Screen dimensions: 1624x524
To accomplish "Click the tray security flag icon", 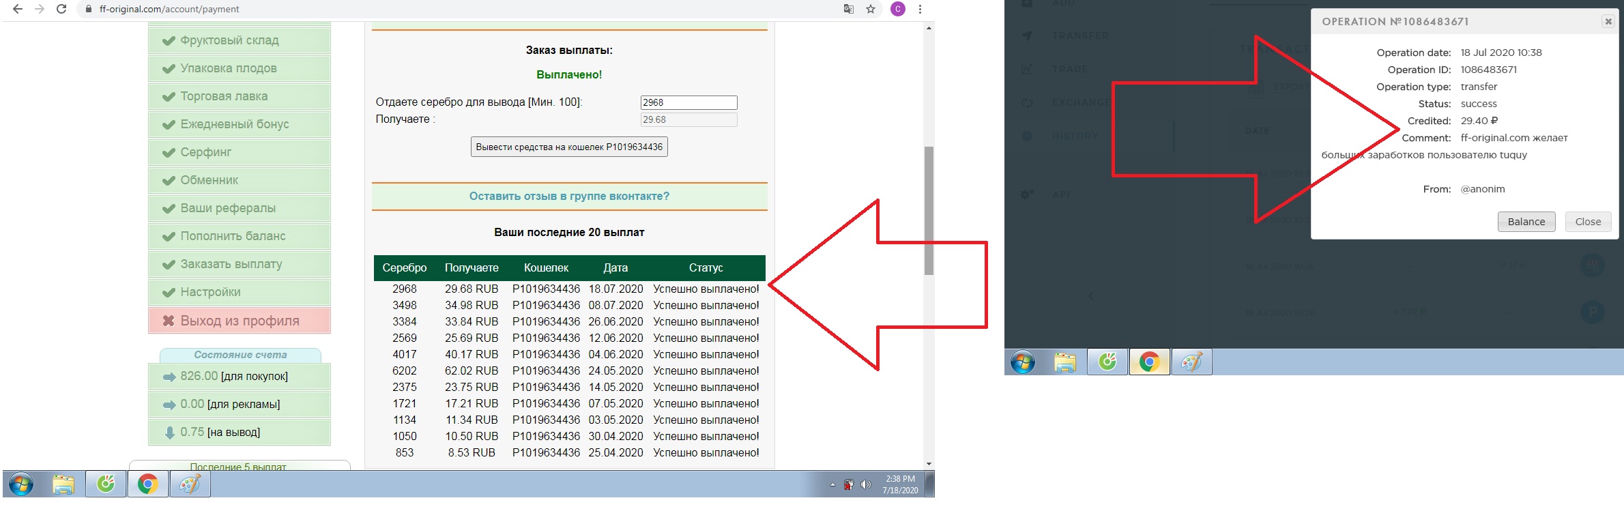I will click(849, 485).
